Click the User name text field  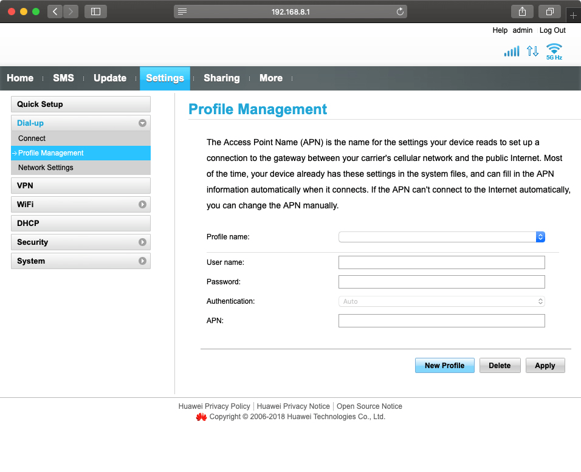[441, 262]
